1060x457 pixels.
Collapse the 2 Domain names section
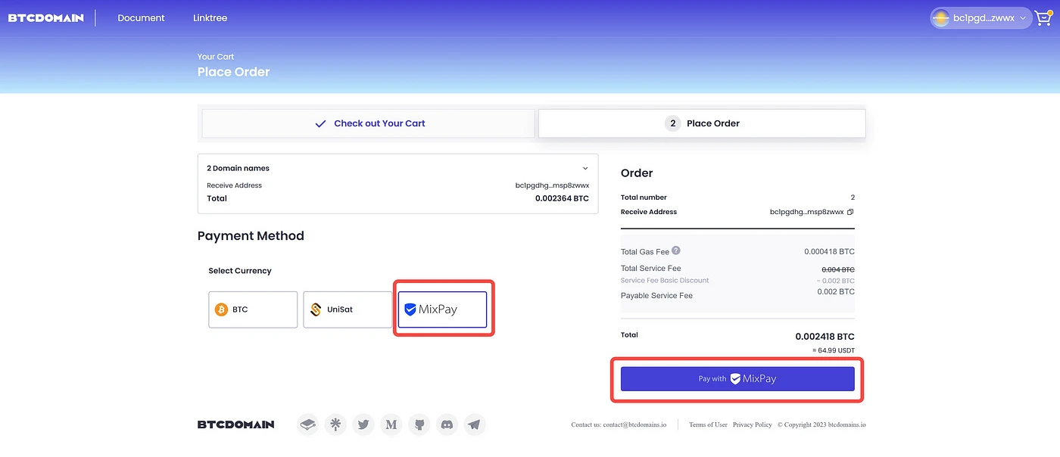(585, 168)
